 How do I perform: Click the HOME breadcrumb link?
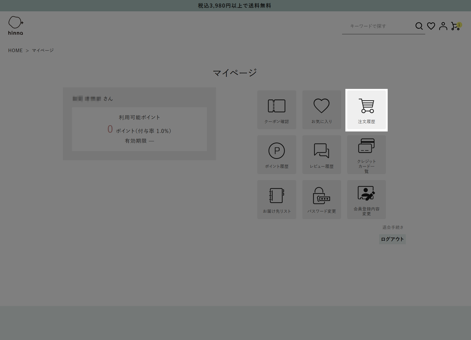(15, 50)
